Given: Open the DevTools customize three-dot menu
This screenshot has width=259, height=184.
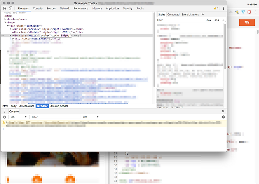Looking at the screenshot, I should [223, 8].
